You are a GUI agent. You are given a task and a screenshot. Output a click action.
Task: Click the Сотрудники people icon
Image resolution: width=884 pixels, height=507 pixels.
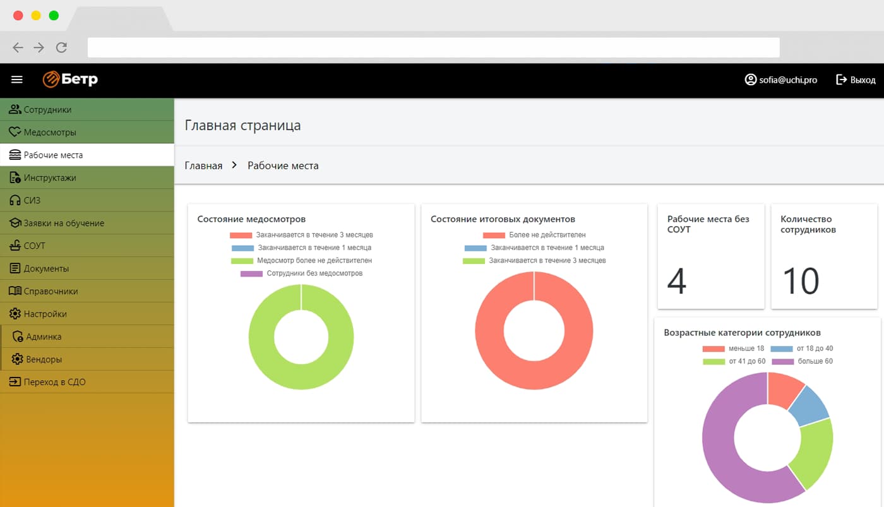[x=15, y=109]
